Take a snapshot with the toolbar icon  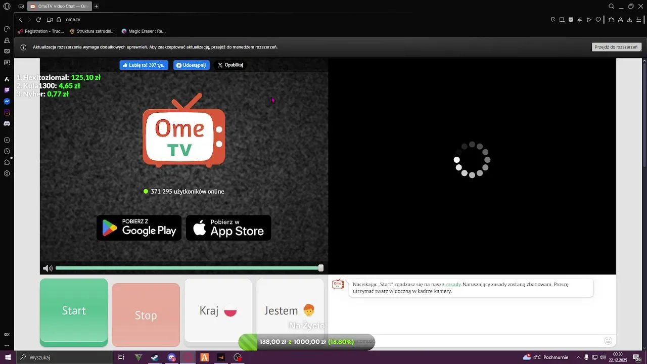click(562, 20)
